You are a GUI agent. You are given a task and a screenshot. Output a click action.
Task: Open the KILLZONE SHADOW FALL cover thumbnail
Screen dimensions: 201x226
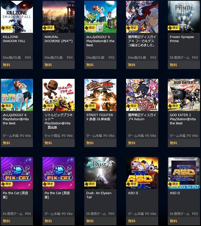(17, 17)
